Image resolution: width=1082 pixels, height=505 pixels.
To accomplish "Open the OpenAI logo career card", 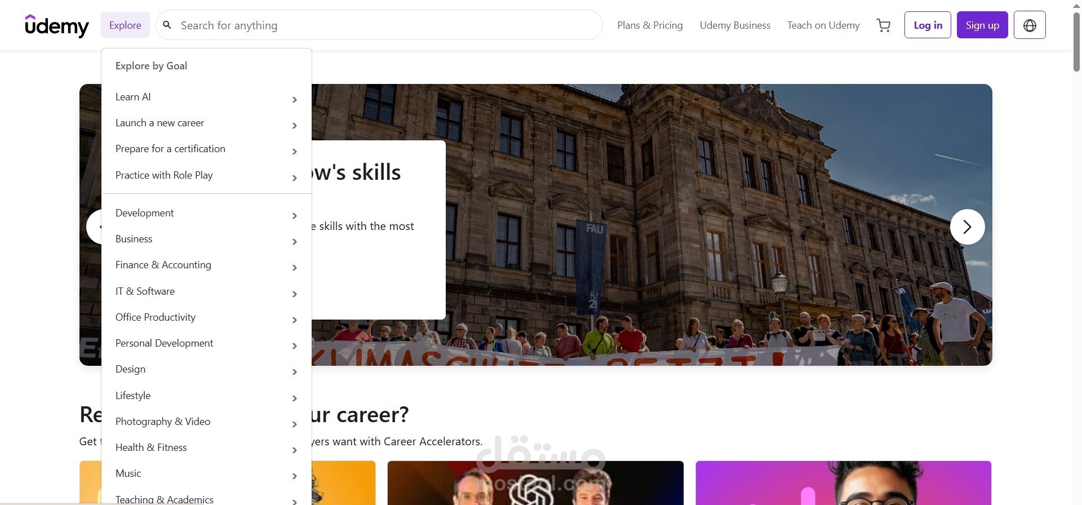I will tap(535, 483).
